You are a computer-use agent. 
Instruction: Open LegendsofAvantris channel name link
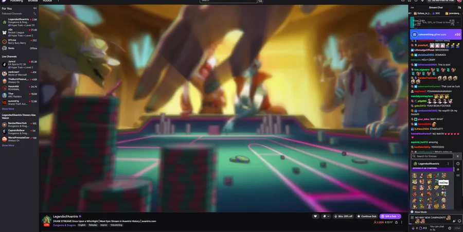pos(65,217)
